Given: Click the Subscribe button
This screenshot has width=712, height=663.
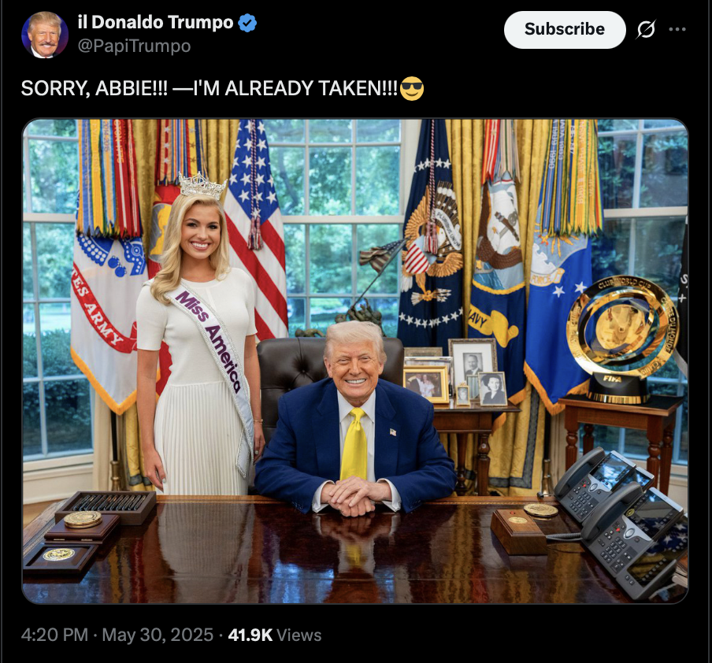Looking at the screenshot, I should click(565, 29).
